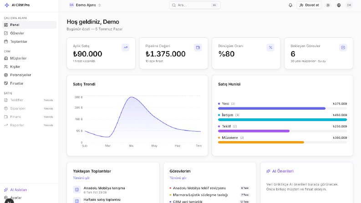Viewport: 361px width, 203px height.
Task: Click the ₺375.000 Yeni amount
Action: point(340,104)
